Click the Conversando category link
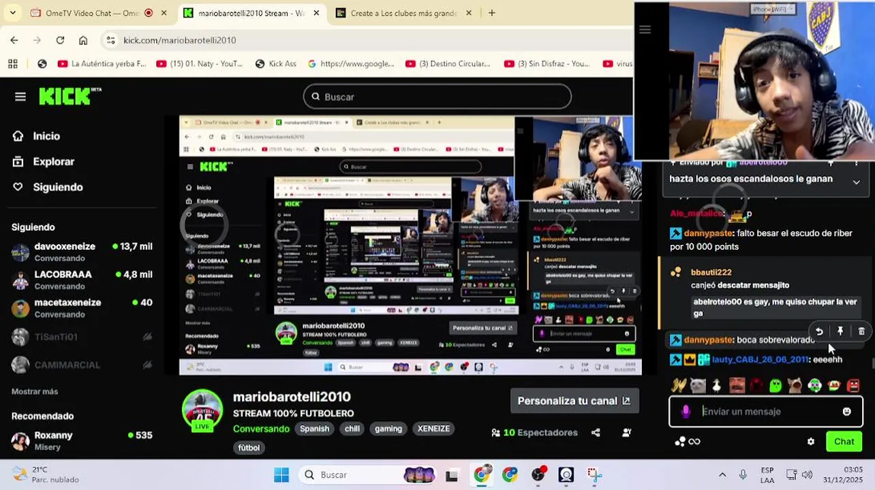This screenshot has width=875, height=490. click(261, 429)
